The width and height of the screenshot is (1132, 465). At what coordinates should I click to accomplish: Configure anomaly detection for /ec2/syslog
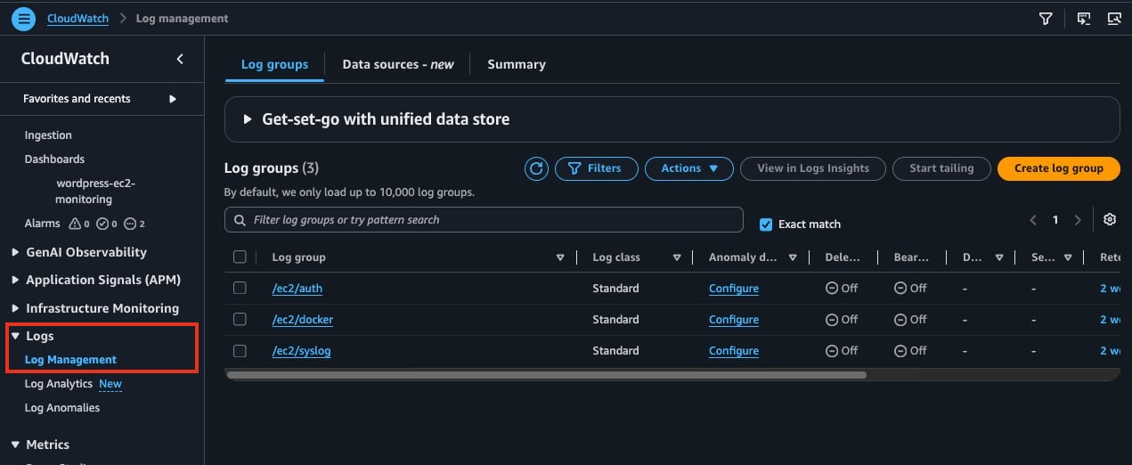[734, 351]
